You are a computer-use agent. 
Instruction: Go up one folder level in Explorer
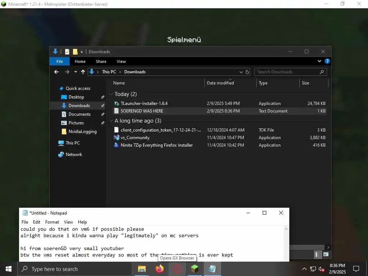tap(83, 72)
